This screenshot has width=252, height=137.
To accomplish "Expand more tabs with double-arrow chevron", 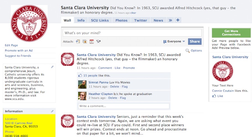I will point(170,20).
